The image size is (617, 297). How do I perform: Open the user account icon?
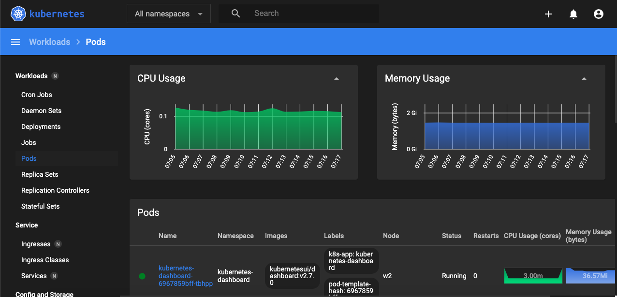[x=599, y=14]
